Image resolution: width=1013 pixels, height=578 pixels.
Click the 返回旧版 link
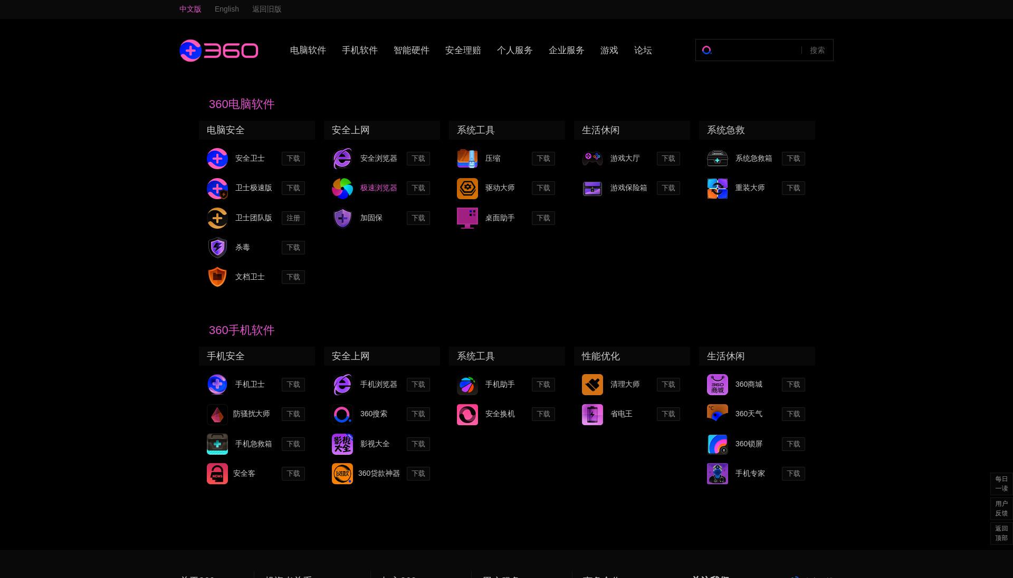[267, 9]
